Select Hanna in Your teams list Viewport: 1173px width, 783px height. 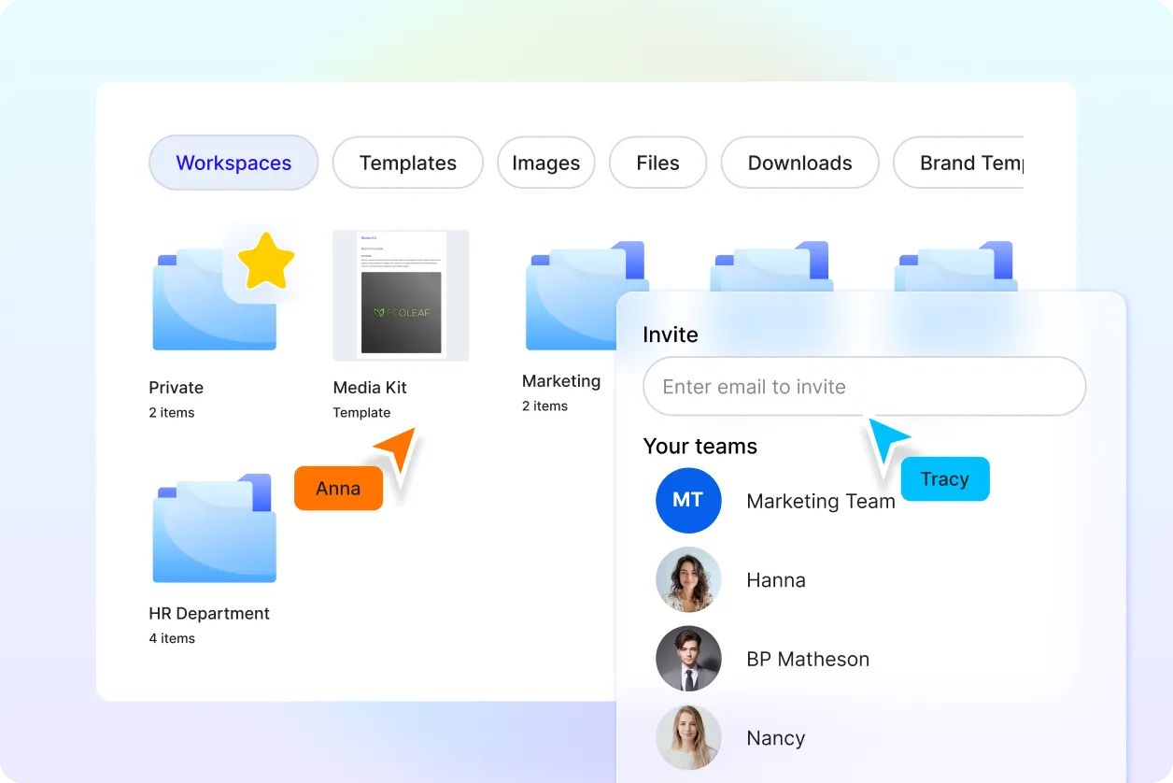776,579
